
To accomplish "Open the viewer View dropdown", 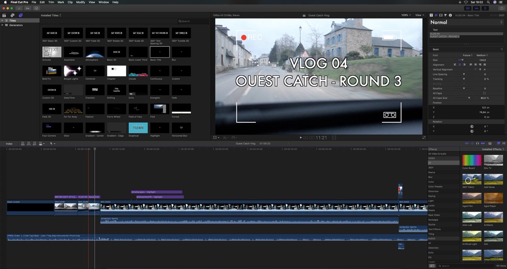I will click(419, 15).
